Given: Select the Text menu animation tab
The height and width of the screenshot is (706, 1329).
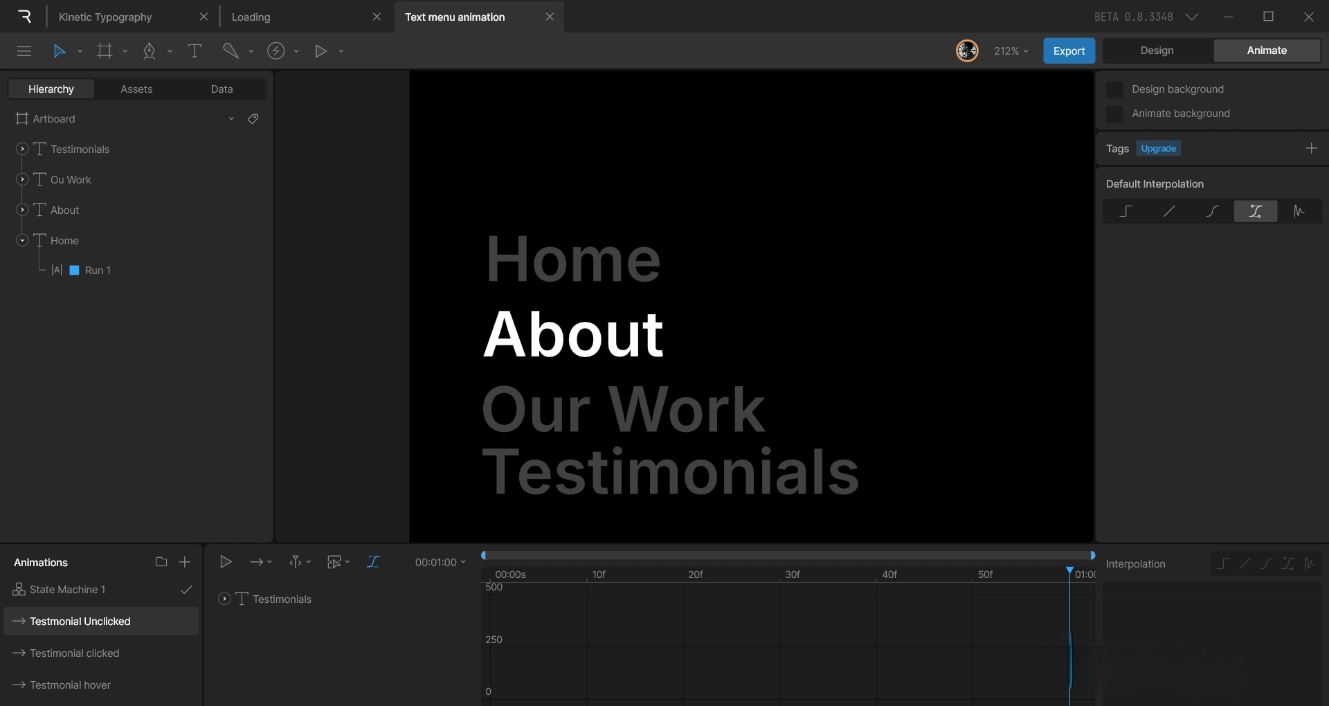Looking at the screenshot, I should [455, 17].
